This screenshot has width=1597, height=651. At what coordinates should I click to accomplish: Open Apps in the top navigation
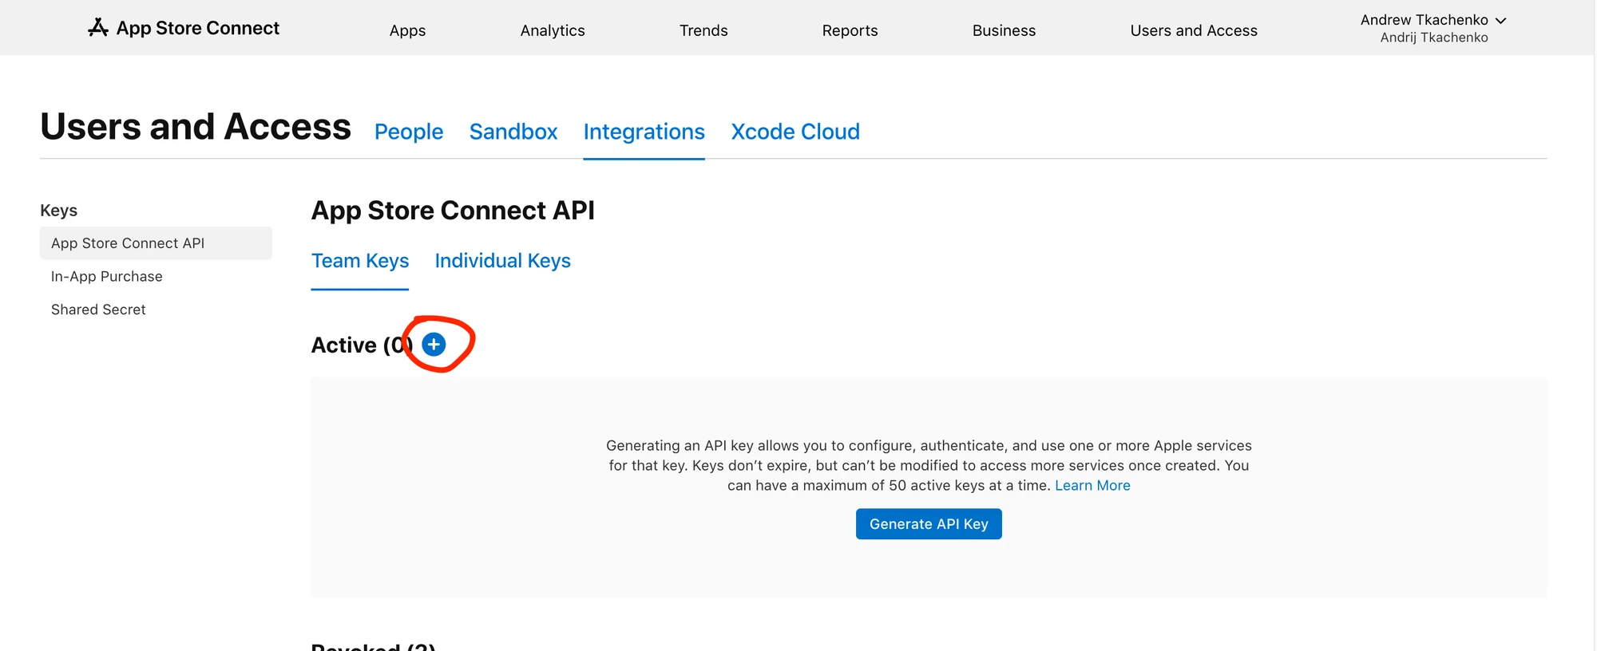[x=407, y=30]
